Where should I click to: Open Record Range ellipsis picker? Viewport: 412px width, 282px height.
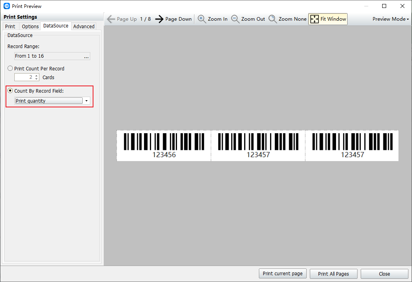click(x=86, y=56)
